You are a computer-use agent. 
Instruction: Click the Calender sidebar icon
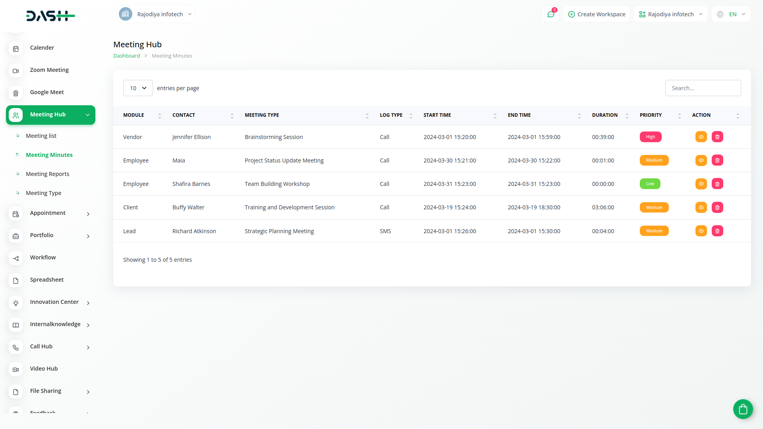tap(16, 48)
